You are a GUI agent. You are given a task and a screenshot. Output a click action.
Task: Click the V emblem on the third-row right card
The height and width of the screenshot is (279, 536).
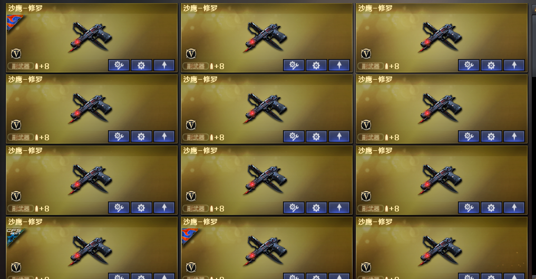click(x=366, y=196)
